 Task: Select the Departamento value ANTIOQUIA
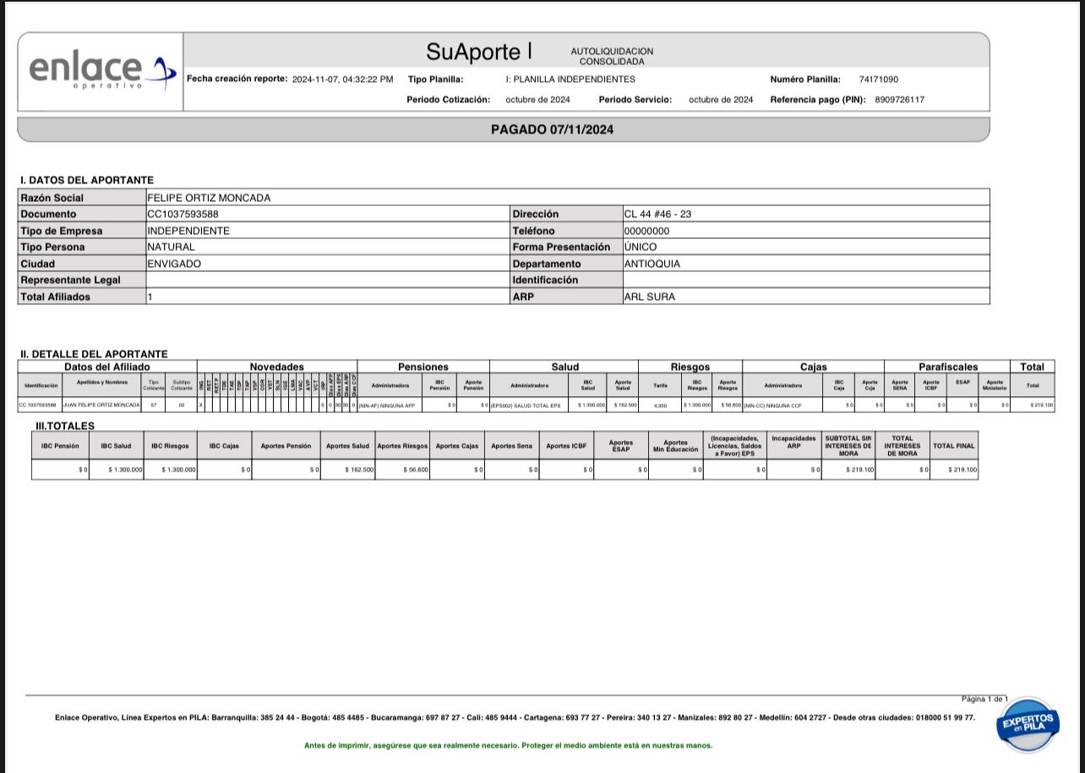point(652,264)
